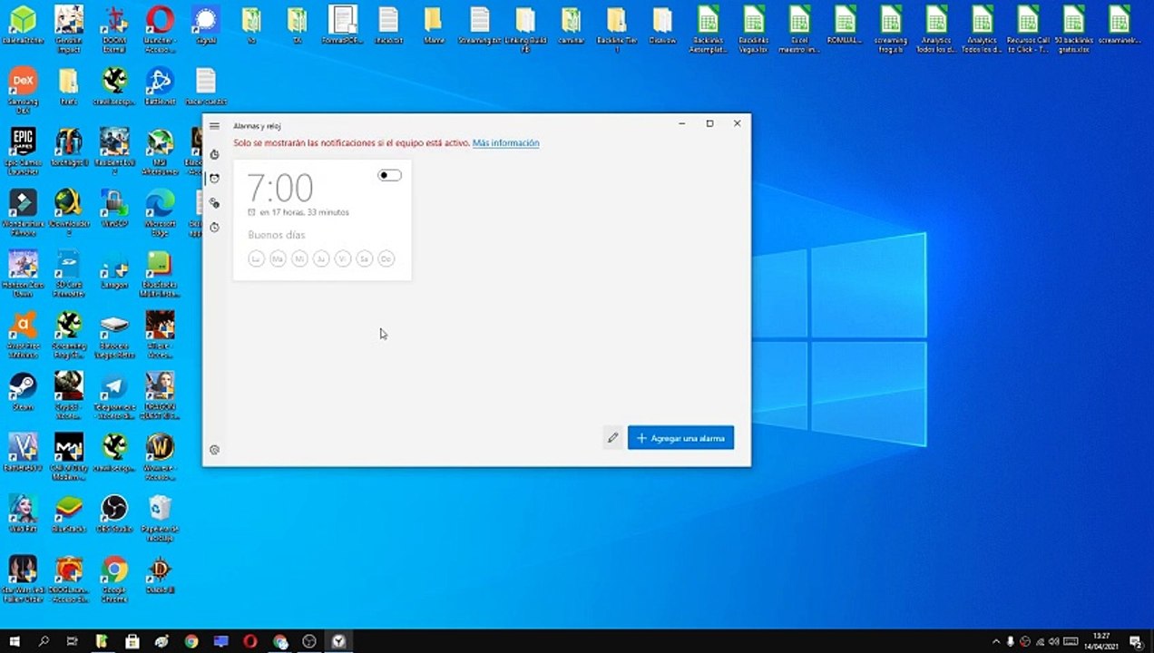Image resolution: width=1154 pixels, height=653 pixels.
Task: Select the Microsoft Edge desktop icon
Action: [160, 212]
